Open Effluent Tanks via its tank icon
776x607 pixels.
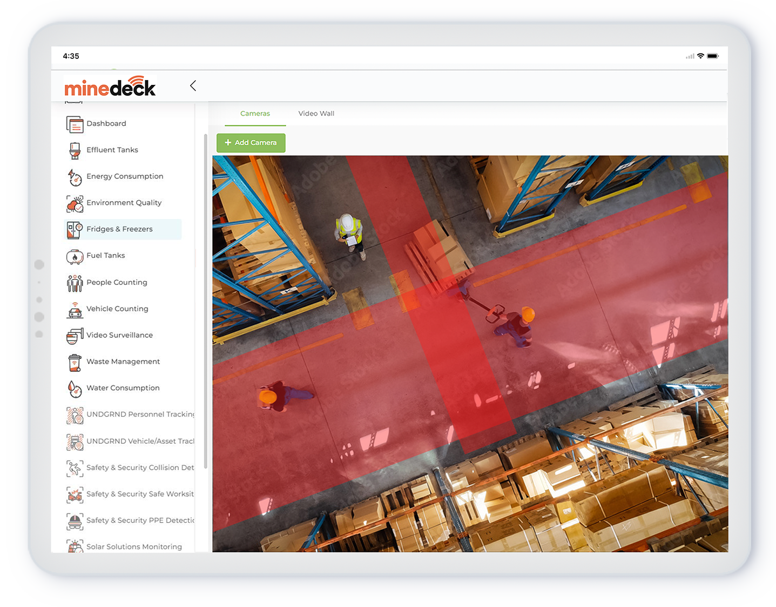pyautogui.click(x=75, y=150)
